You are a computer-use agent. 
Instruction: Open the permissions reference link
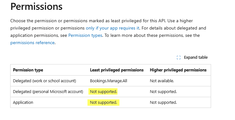[32, 43]
